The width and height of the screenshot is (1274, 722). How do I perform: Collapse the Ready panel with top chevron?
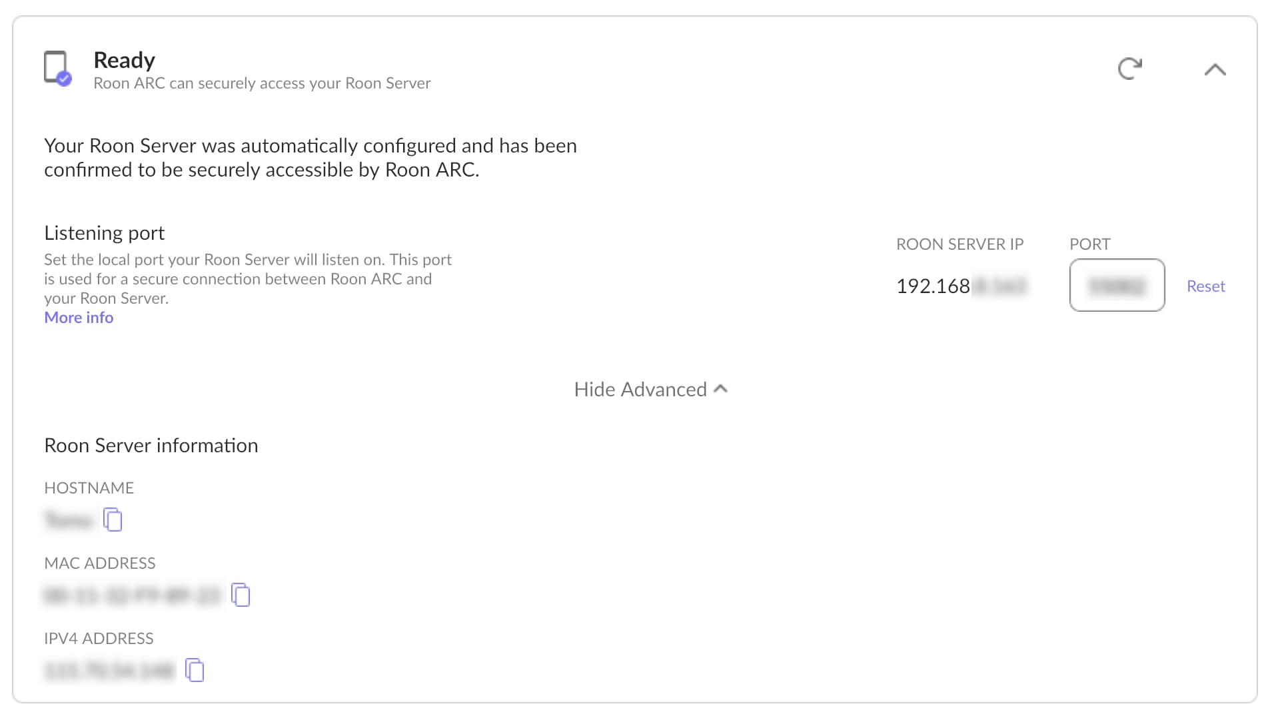[1215, 69]
